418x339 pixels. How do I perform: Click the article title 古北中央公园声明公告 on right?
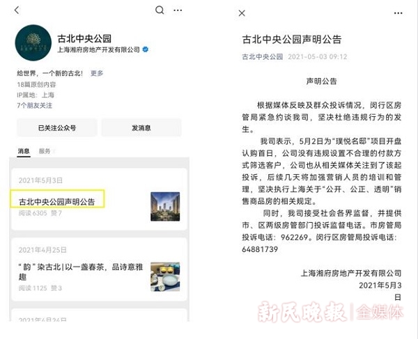pos(292,39)
